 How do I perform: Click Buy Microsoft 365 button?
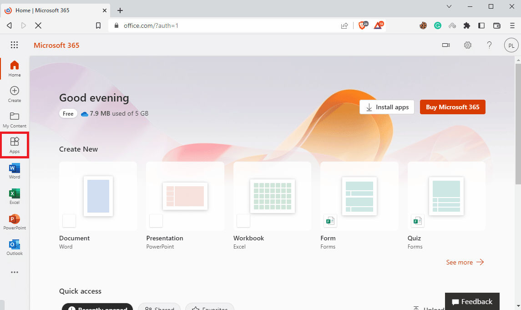[x=453, y=107]
